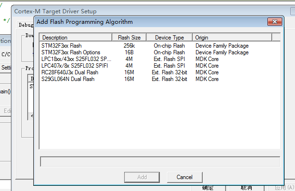The image size is (295, 191).
Task: Click the Add button
Action: click(142, 177)
